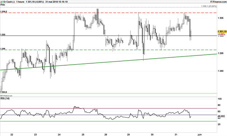227x136 pixels.
Task: Click date 30 on the time axis
Action: pos(152,135)
